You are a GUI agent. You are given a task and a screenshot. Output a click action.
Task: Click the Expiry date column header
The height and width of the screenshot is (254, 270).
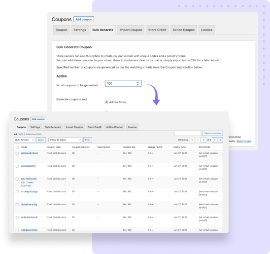(179, 147)
